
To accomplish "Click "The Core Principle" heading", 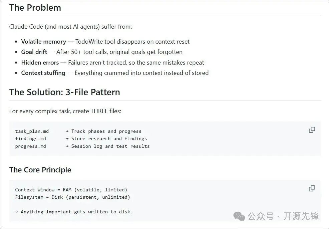I will [40, 170].
